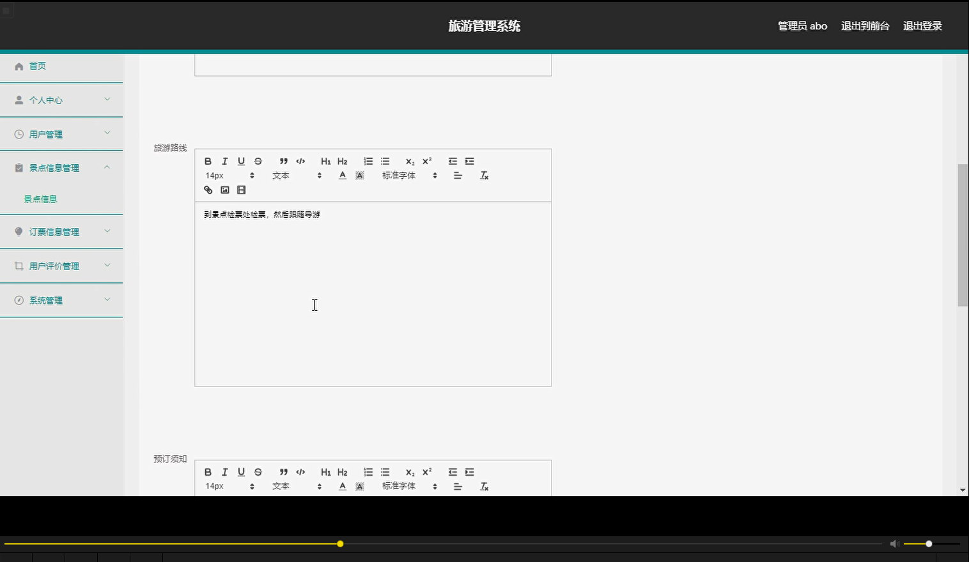
Task: Toggle italic in 预订须知 editor
Action: 224,473
